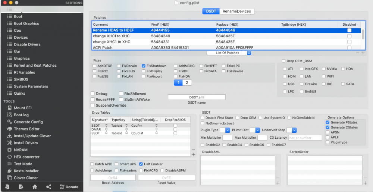Click the Boot.log icon in Tools
The height and width of the screenshot is (192, 373).
pyautogui.click(x=10, y=115)
